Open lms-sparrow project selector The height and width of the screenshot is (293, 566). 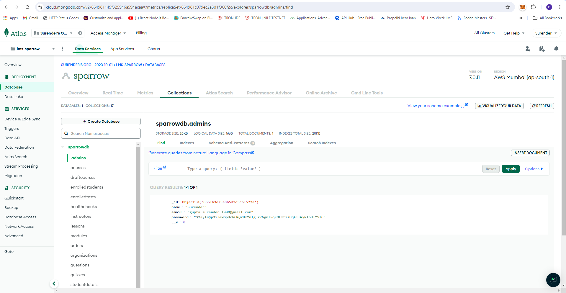point(32,49)
